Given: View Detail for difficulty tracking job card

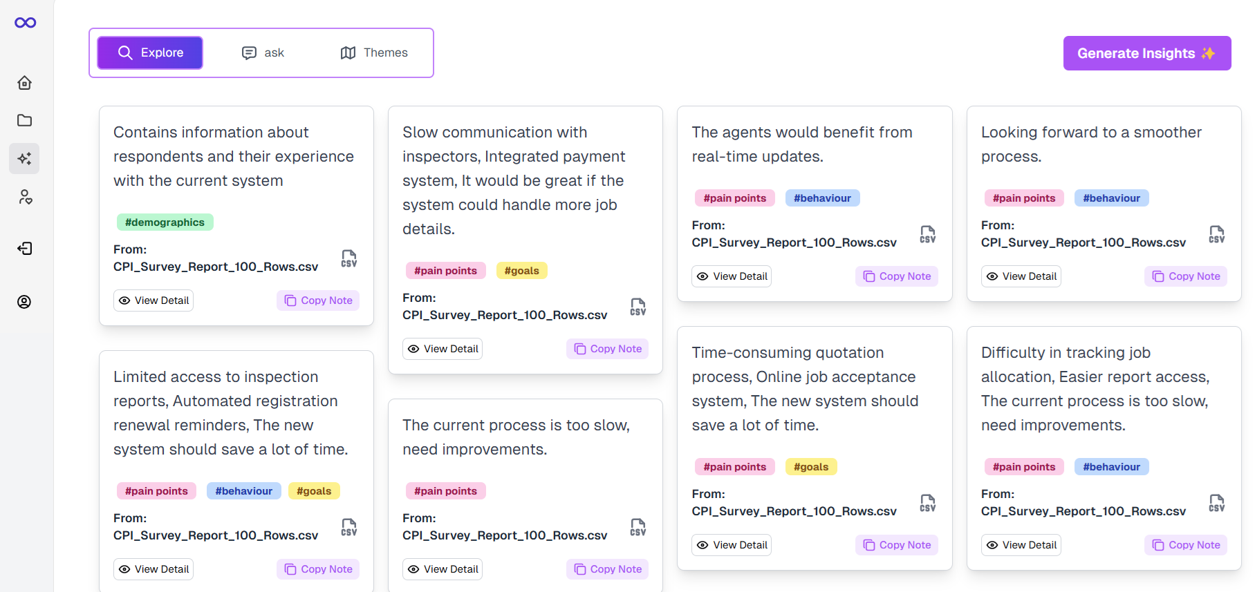Looking at the screenshot, I should pyautogui.click(x=1021, y=545).
